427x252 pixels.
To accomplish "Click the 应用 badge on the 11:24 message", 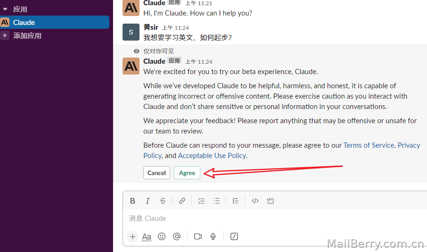I will coord(174,61).
